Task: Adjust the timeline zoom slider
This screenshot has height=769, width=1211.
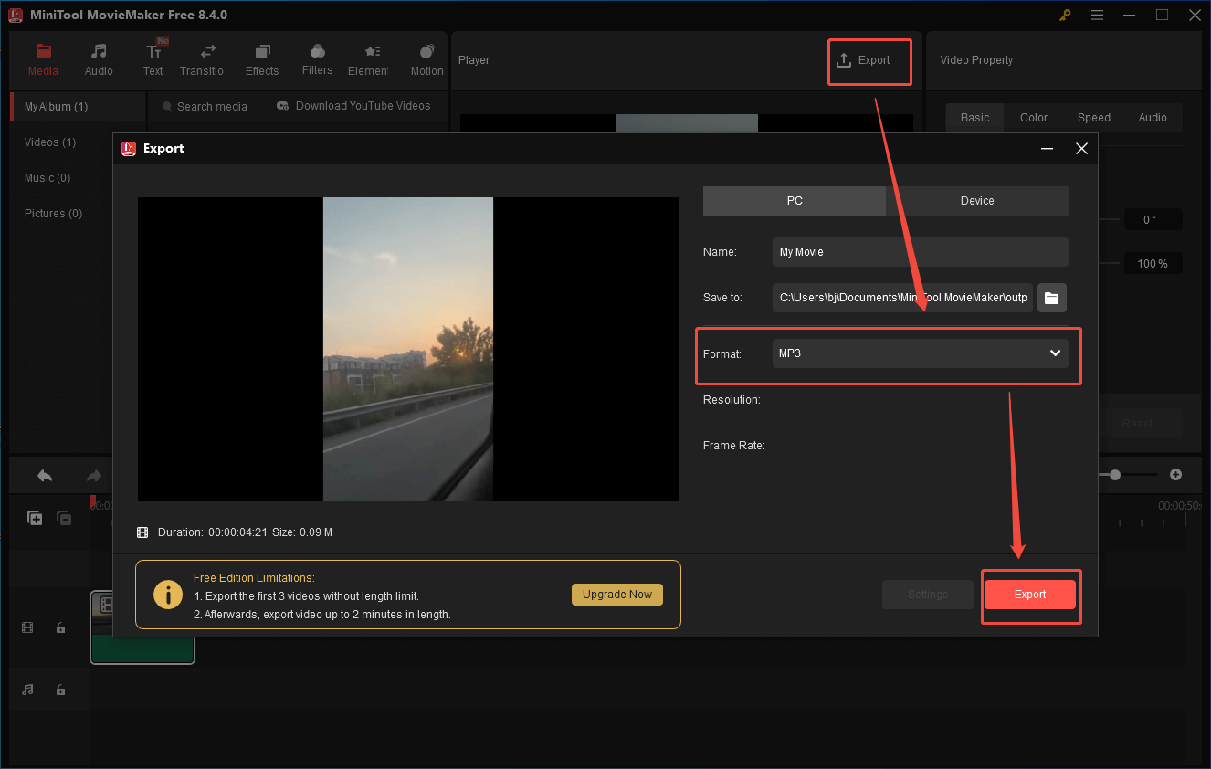Action: click(x=1115, y=475)
